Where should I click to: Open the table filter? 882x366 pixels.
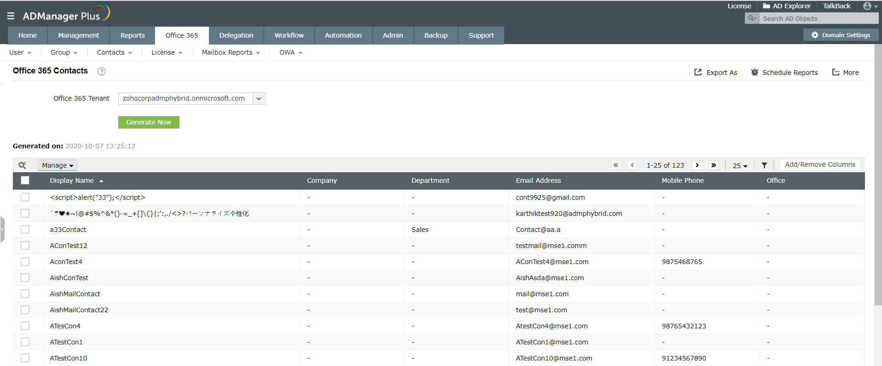pos(764,165)
